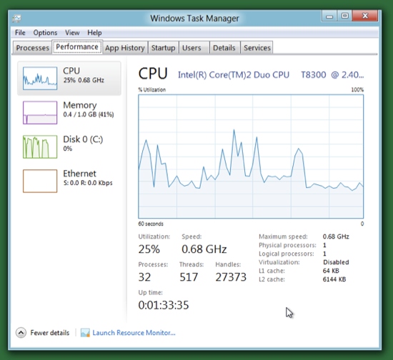Switch to the Users tab
The height and width of the screenshot is (360, 393).
191,48
